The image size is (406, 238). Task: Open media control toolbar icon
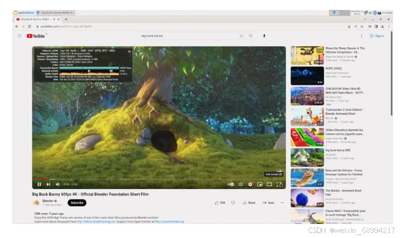point(370,26)
